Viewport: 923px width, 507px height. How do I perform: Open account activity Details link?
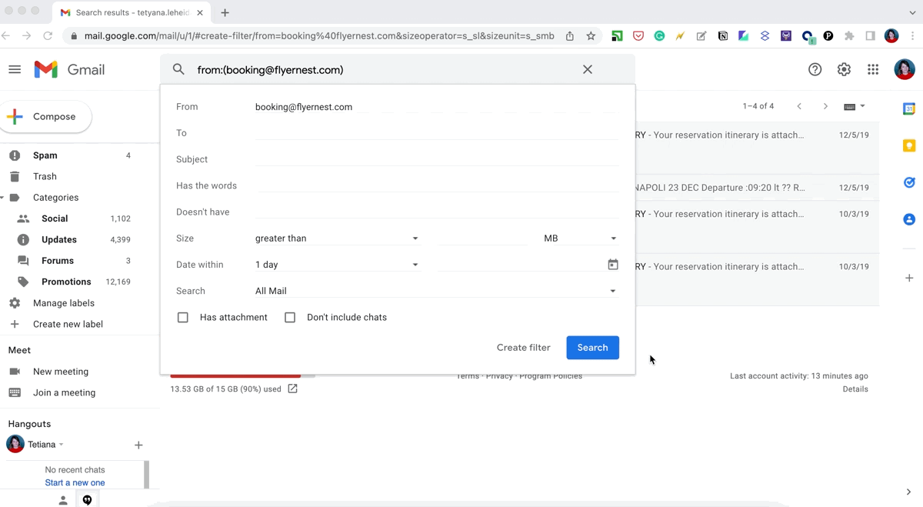[x=855, y=389]
